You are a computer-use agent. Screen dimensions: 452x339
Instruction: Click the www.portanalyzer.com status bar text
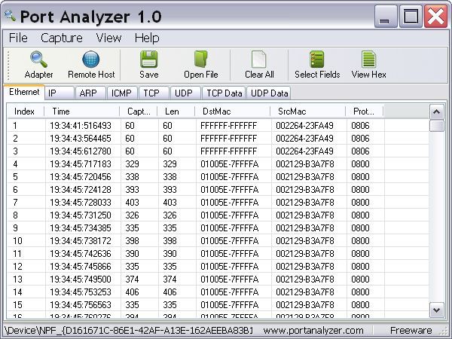pos(313,331)
